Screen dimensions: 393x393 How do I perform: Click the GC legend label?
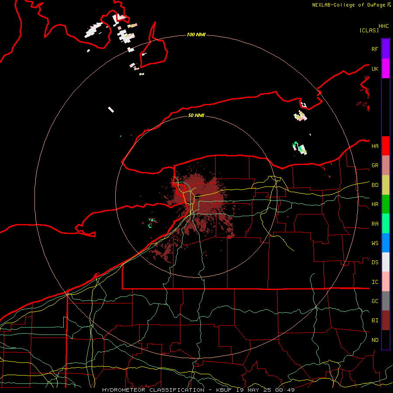pos(375,301)
